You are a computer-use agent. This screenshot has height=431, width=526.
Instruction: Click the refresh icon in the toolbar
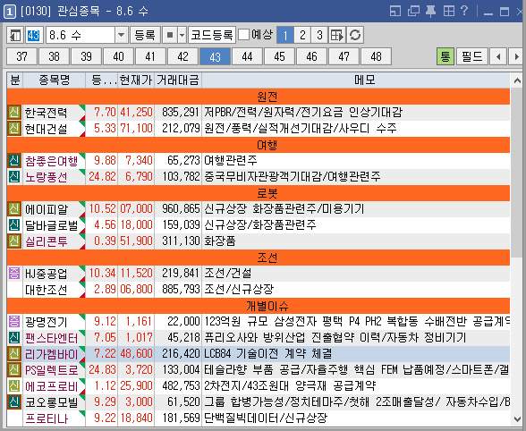[x=355, y=35]
